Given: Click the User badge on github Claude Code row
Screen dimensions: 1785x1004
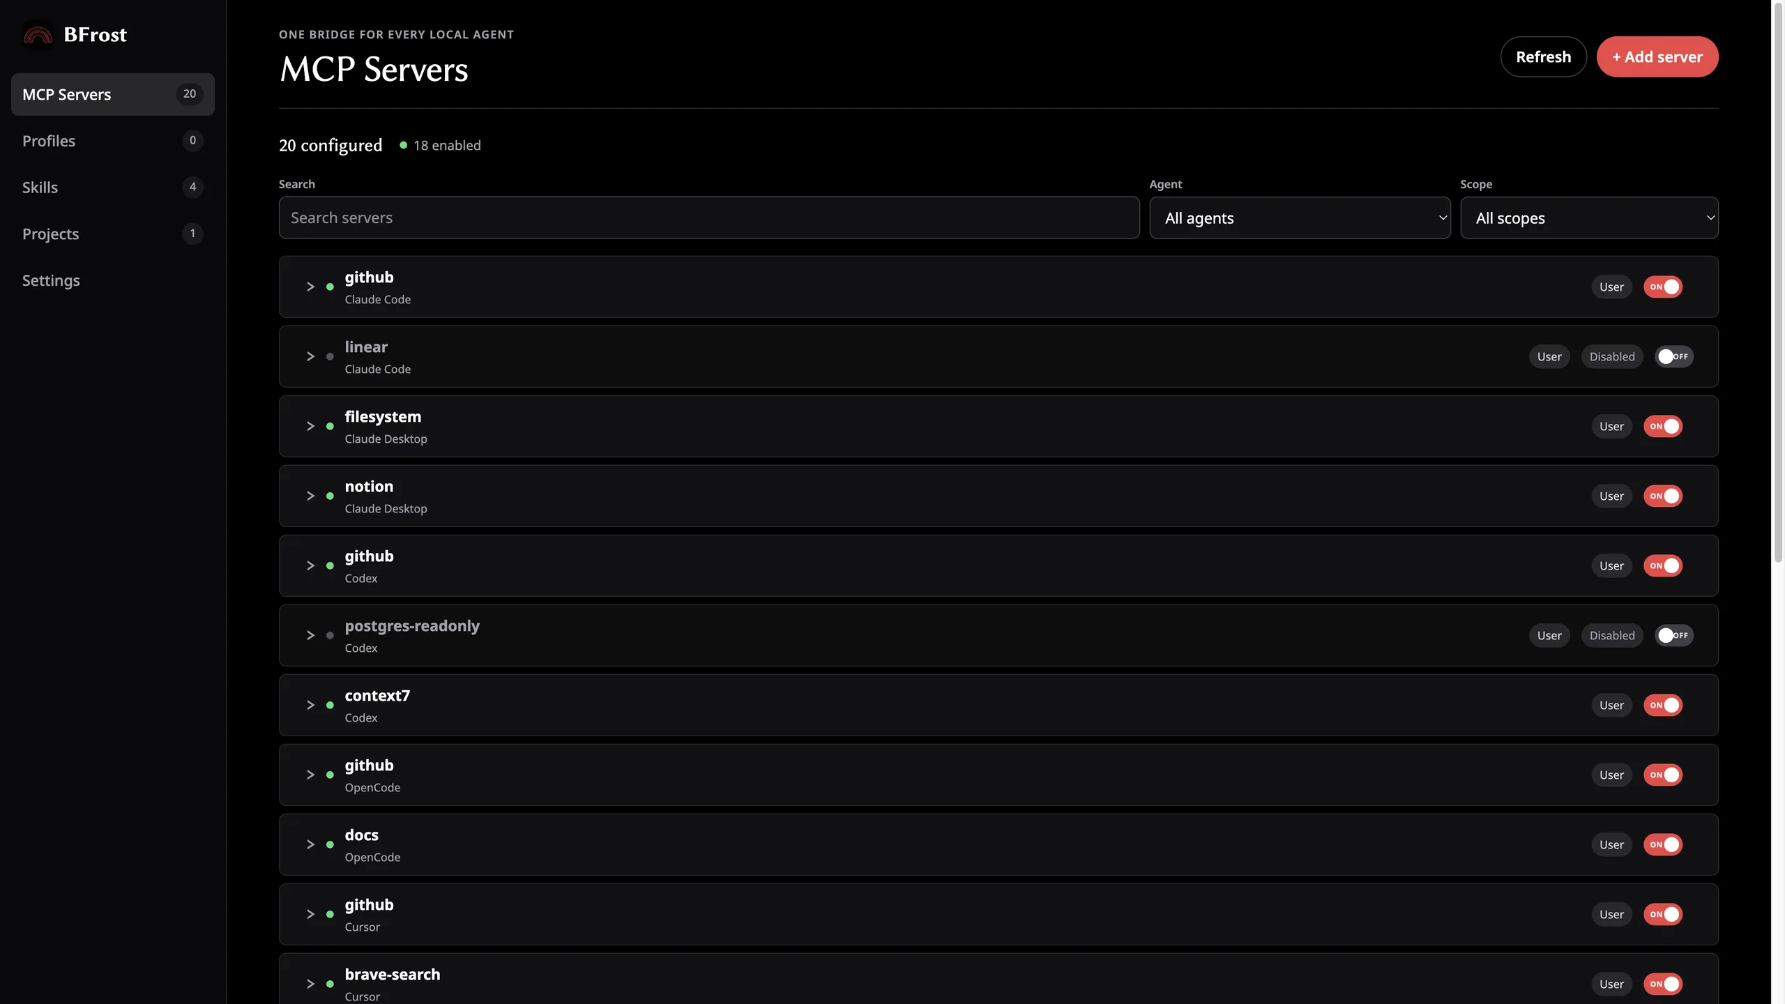Looking at the screenshot, I should 1611,287.
